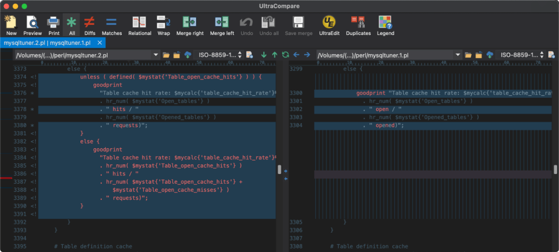Launch UltraEdit from the toolbar
Viewport: 559px width, 252px height.
coord(329,23)
